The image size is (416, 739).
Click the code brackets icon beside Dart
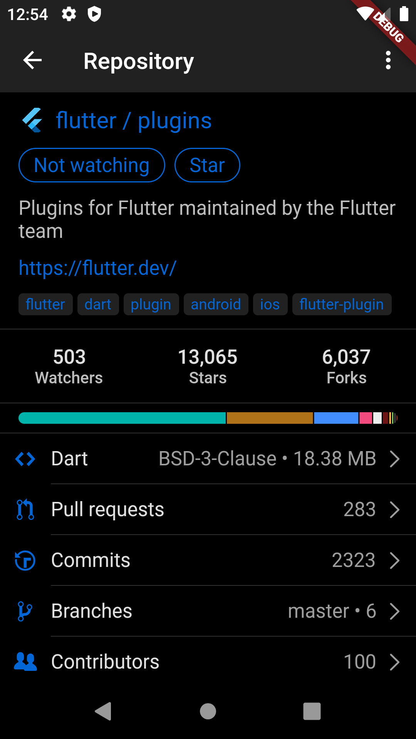(x=25, y=459)
